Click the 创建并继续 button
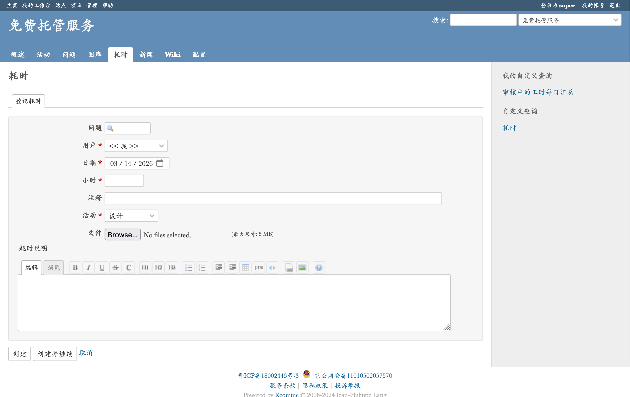630x397 pixels. click(x=55, y=354)
